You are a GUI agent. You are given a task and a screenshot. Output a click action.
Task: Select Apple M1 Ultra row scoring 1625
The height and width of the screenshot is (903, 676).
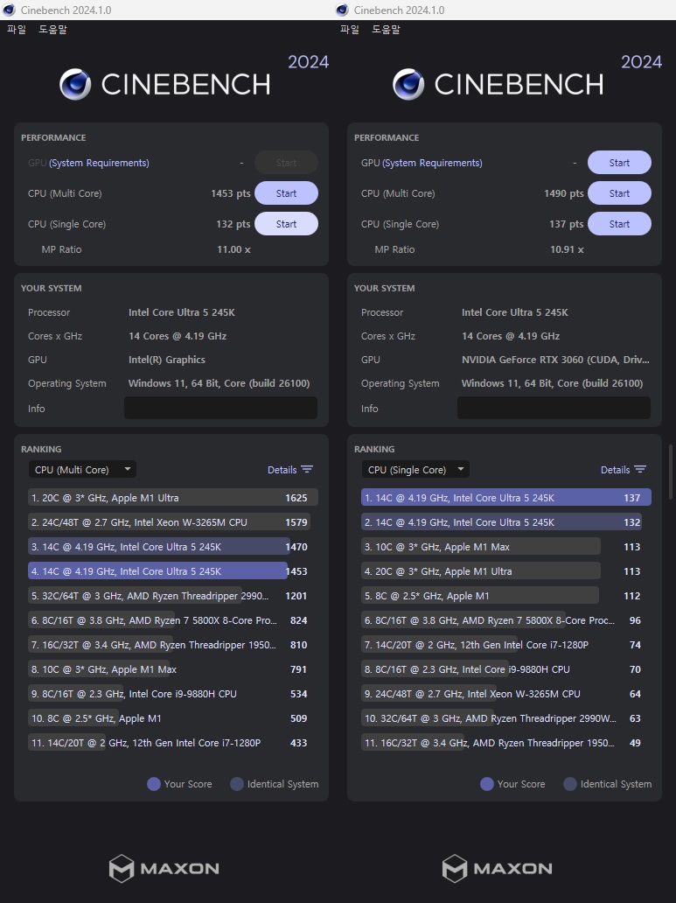[x=173, y=498]
